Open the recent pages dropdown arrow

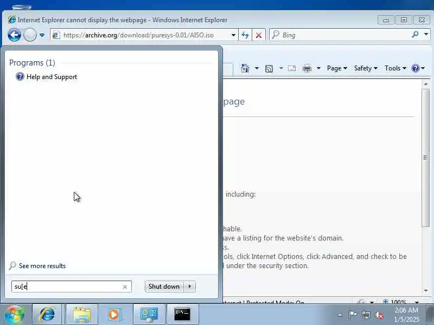[x=42, y=35]
